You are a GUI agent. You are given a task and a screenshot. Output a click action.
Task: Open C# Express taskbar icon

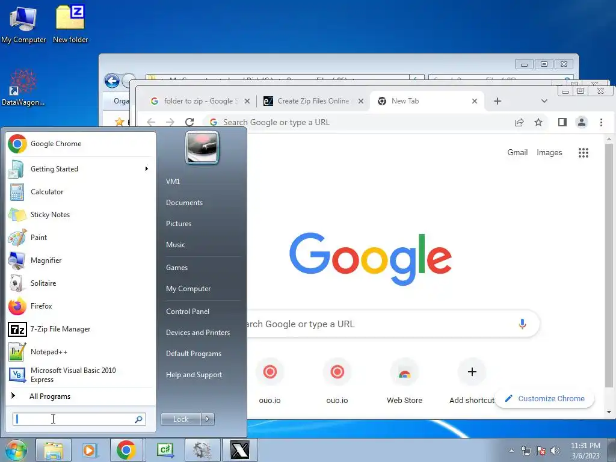[x=165, y=450]
